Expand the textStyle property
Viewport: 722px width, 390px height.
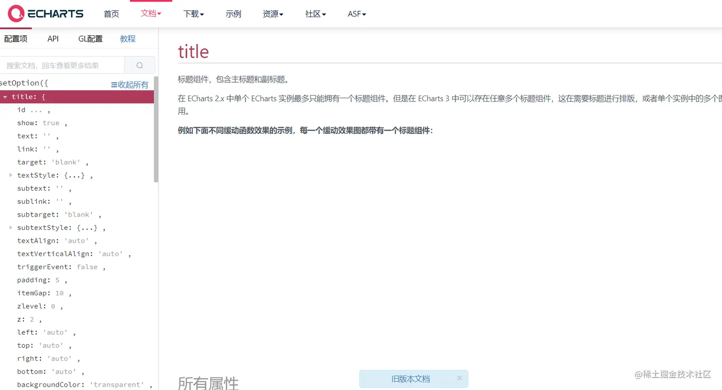[11, 175]
